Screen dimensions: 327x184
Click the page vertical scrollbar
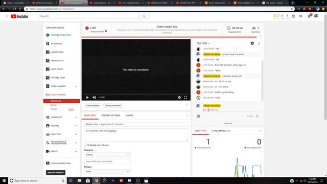pyautogui.click(x=325, y=67)
